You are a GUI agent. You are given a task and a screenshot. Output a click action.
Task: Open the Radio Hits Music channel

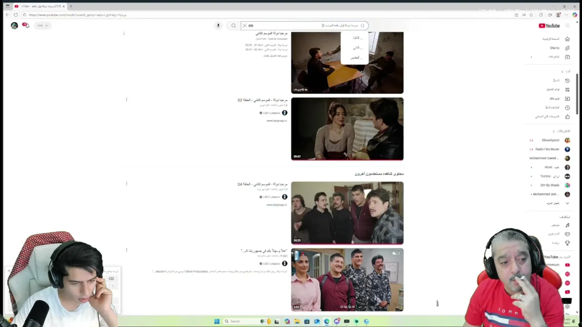point(550,149)
